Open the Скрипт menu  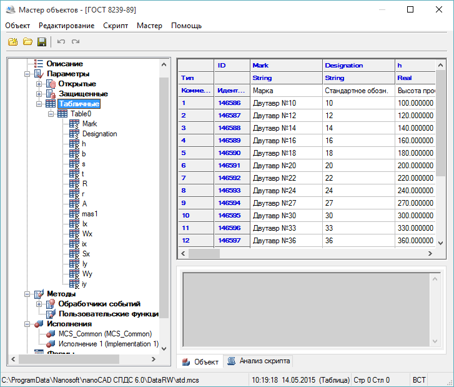pyautogui.click(x=116, y=26)
